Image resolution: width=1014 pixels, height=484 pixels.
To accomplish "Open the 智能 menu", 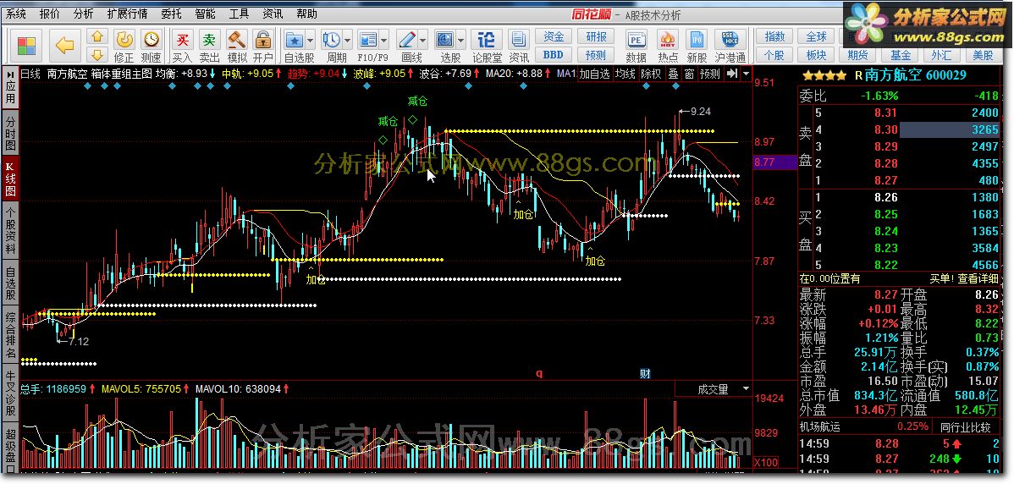I will click(205, 14).
